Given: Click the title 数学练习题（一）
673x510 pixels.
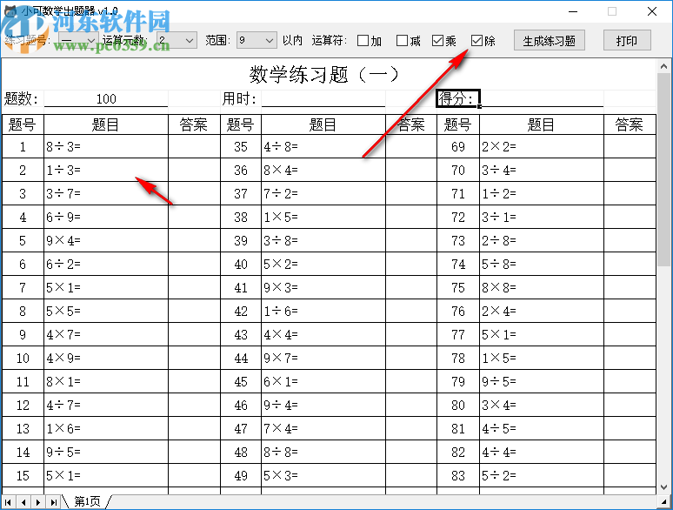Looking at the screenshot, I should point(324,74).
